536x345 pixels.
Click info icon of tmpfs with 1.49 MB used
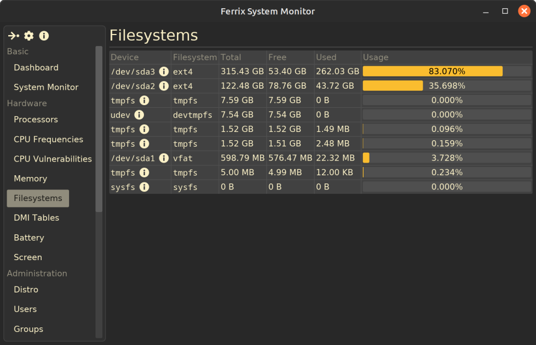tap(144, 129)
